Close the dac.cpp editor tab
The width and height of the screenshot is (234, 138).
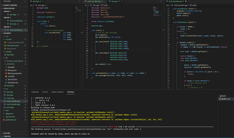[122, 1]
